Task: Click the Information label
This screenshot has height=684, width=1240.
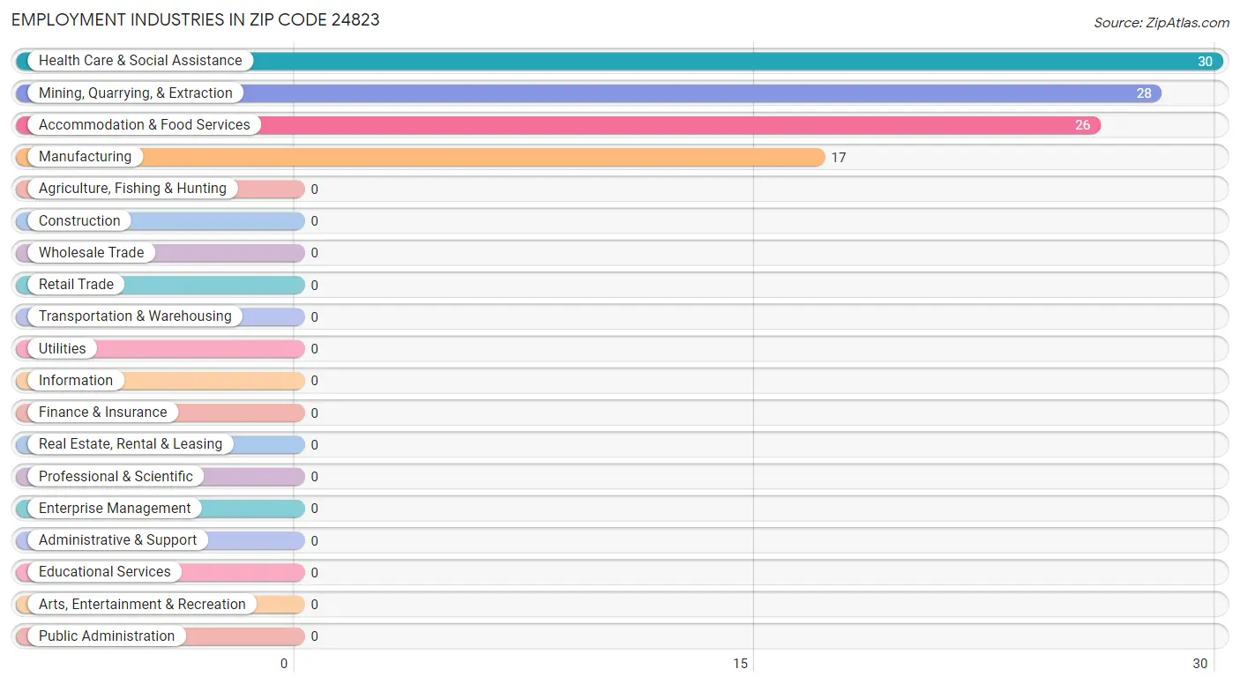Action: (76, 380)
